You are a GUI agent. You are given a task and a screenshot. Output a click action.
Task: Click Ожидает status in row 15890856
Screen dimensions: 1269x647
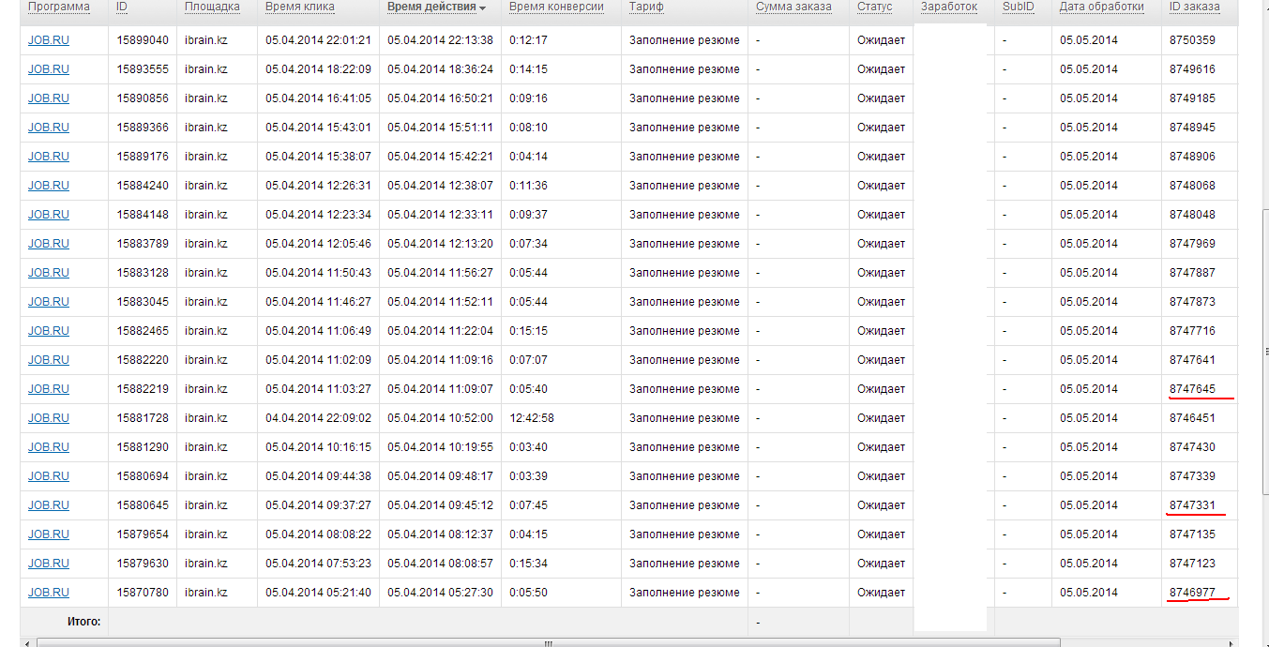pos(882,98)
